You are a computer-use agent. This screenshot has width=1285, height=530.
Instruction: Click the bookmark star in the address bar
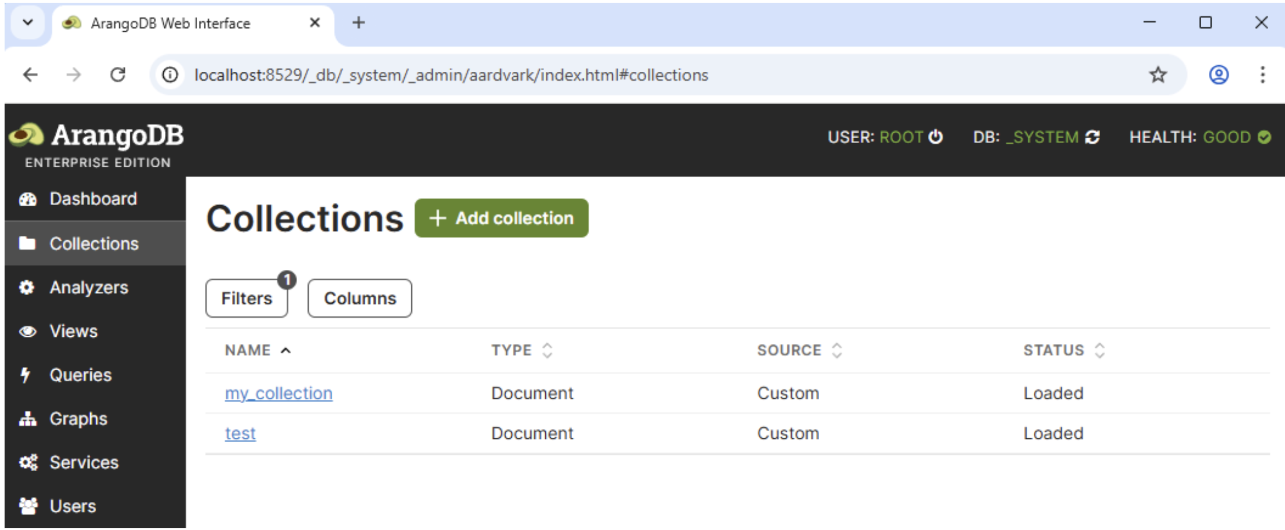[x=1158, y=74]
